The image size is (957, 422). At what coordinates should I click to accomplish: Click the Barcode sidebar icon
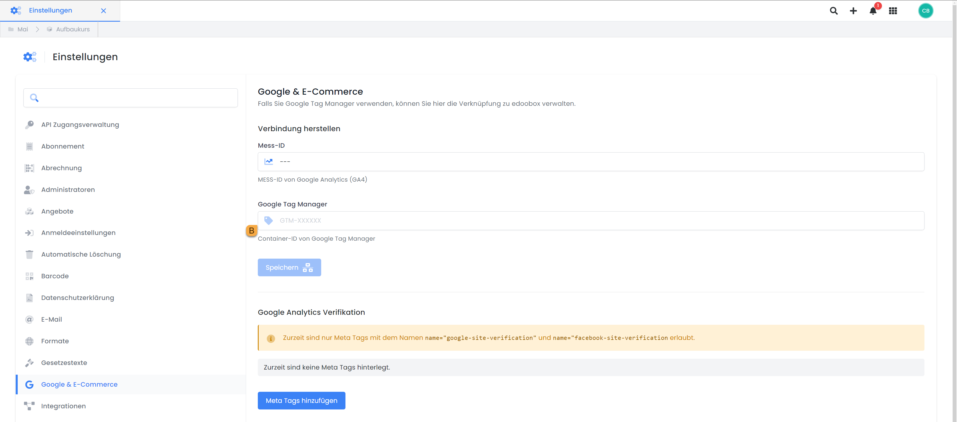[29, 276]
